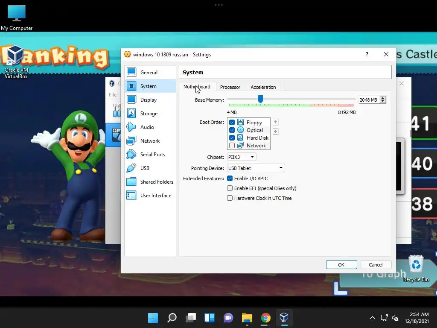
Task: Uncheck Optical in boot order
Action: [x=232, y=130]
